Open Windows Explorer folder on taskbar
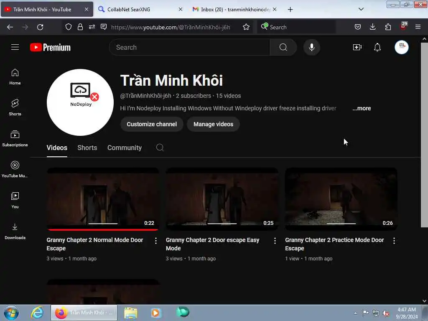Viewport: 428px width, 321px height. [131, 313]
